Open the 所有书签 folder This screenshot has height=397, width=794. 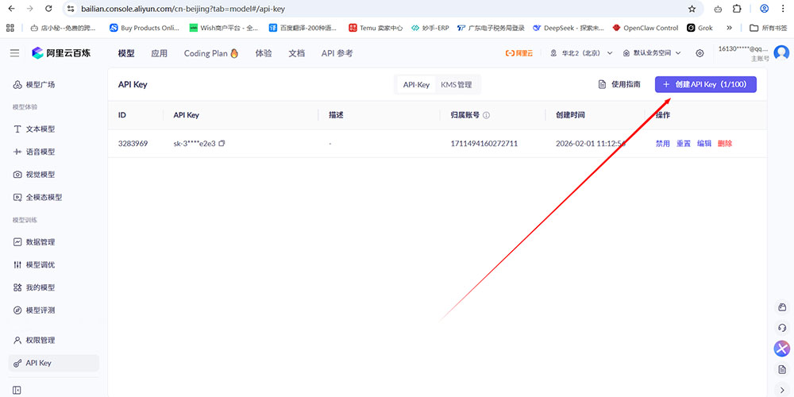(x=768, y=28)
